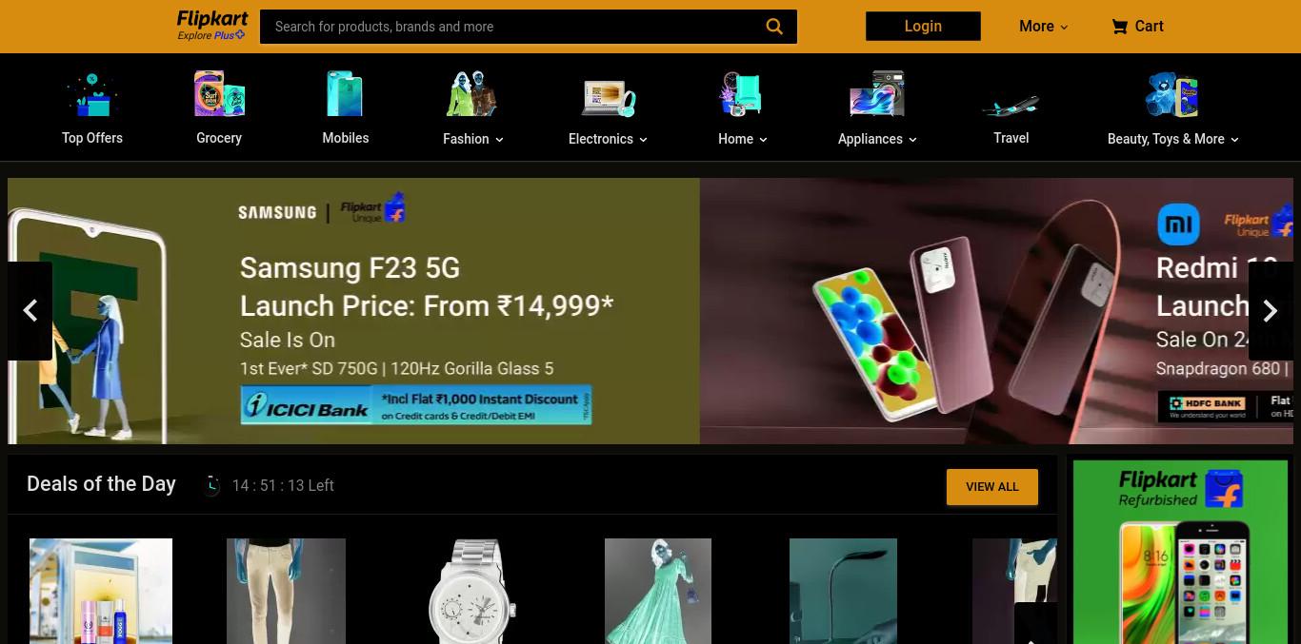This screenshot has height=644, width=1301.
Task: Go to Flipkart home via logo
Action: pyautogui.click(x=212, y=26)
